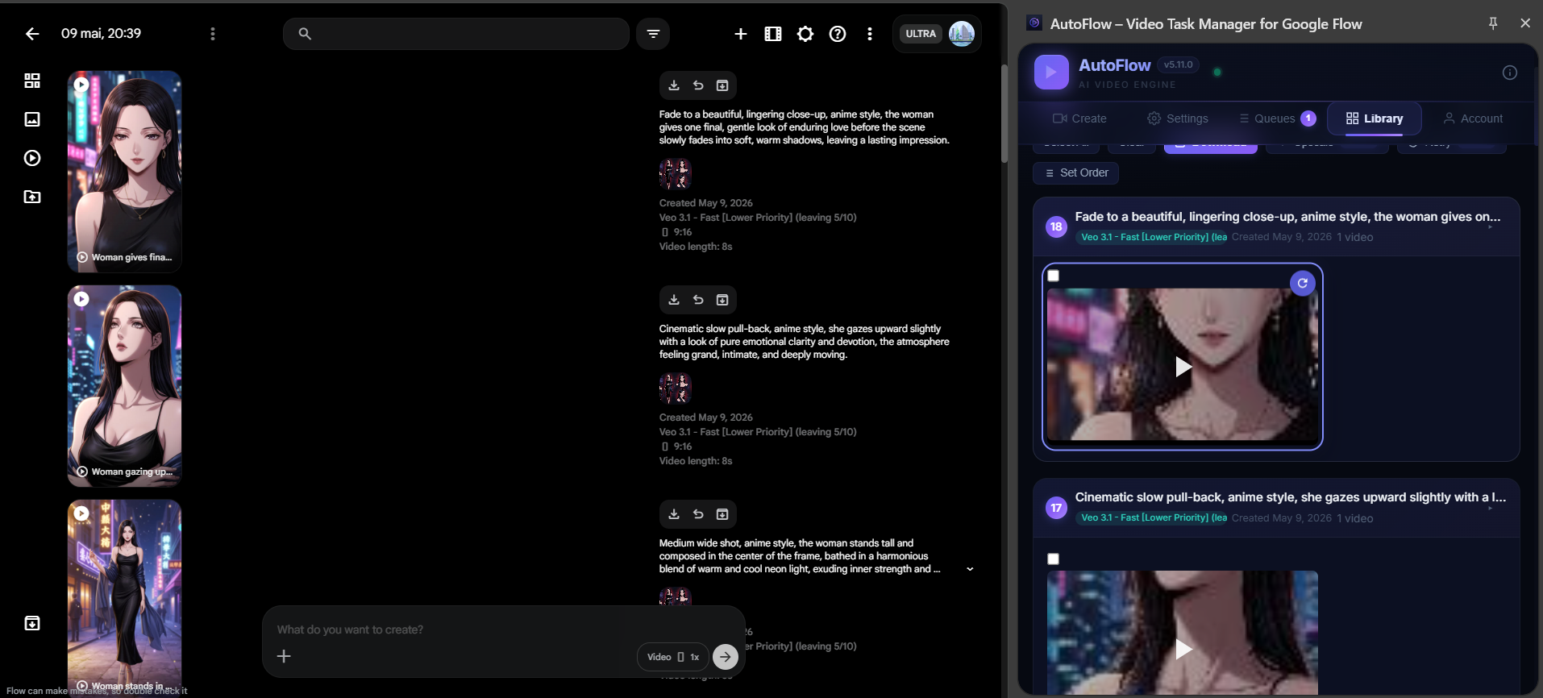Click the Flow page vertical scrollbar
Viewport: 1543px width, 698px height.
[1004, 113]
